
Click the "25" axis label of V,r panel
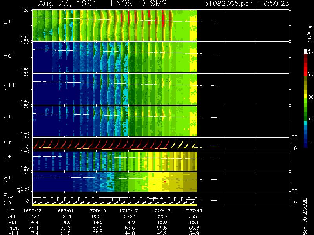coord(27,138)
